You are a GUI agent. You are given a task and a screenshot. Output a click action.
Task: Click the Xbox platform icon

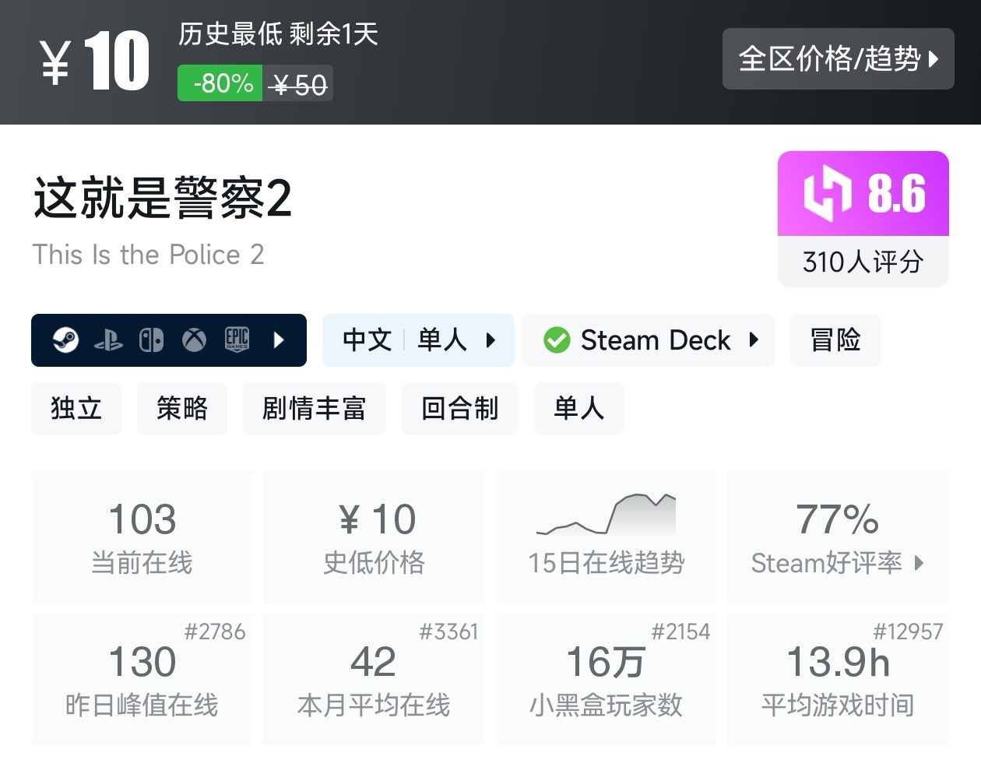[x=194, y=340]
